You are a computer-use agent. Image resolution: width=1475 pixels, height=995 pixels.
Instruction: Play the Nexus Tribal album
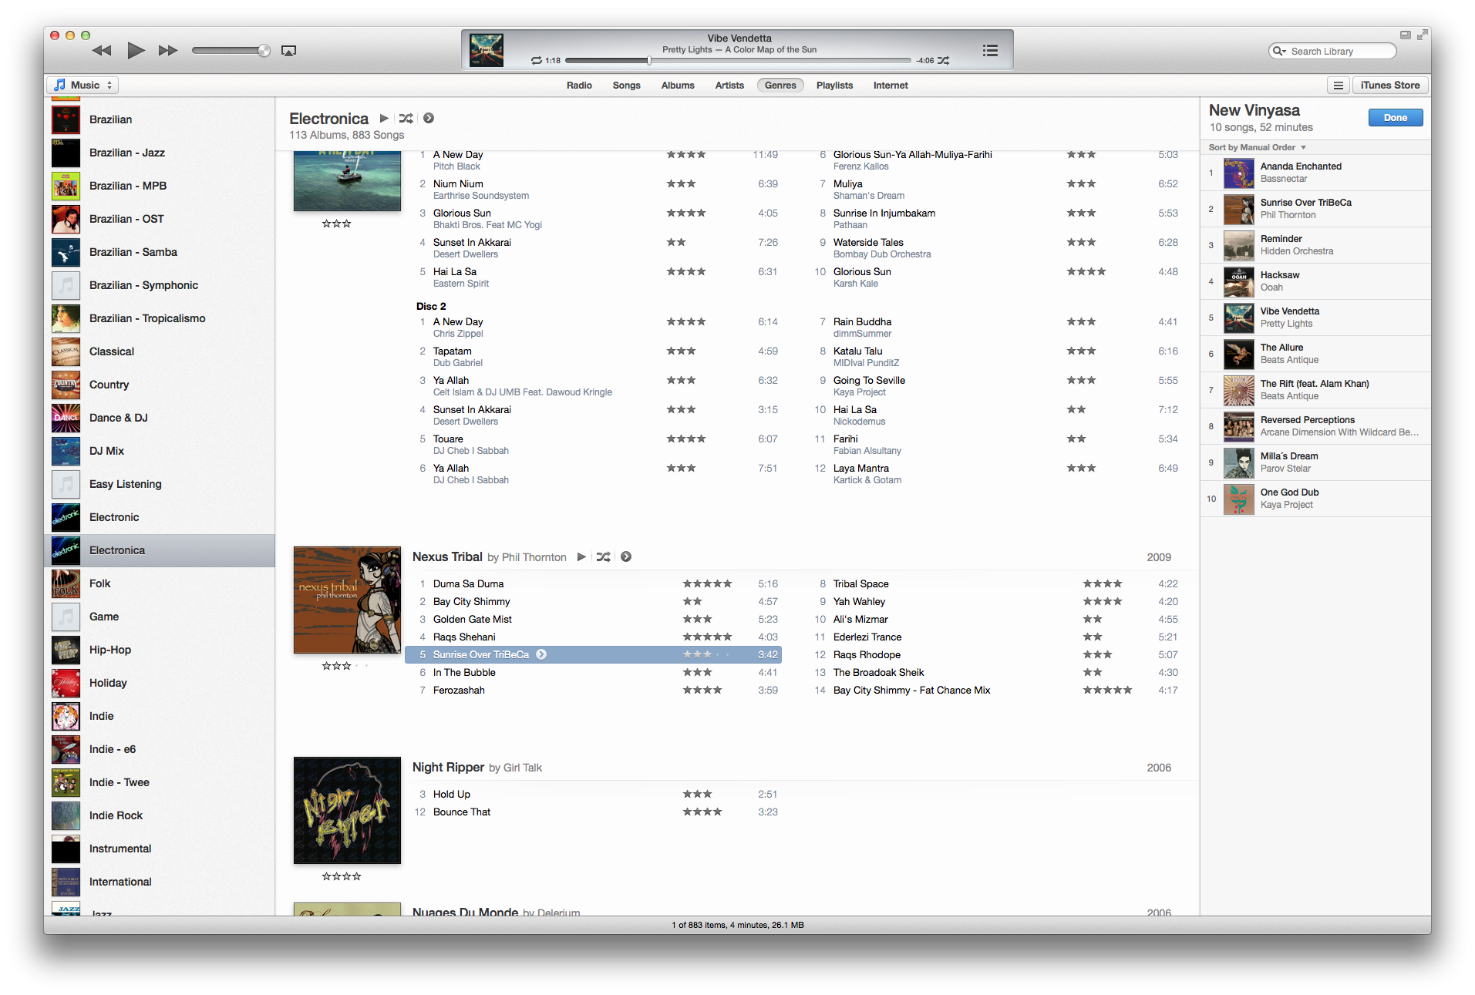tap(581, 557)
